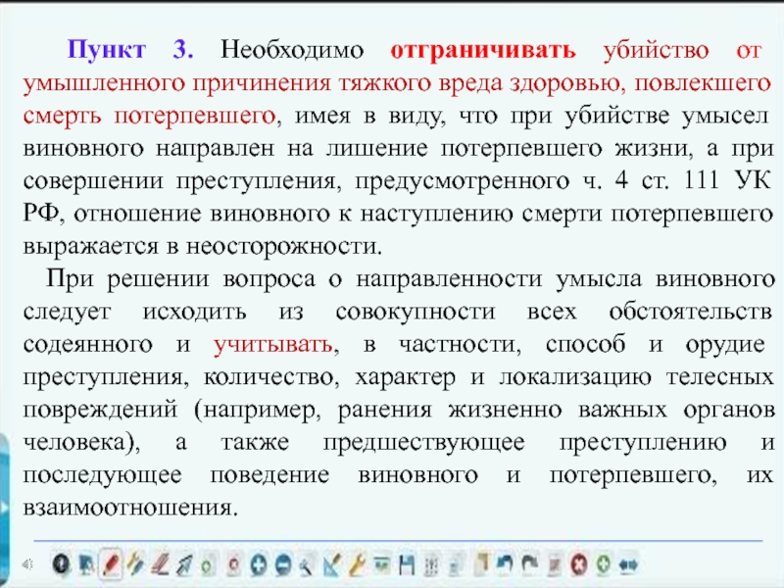Click the word 'взаимоотношения.'

(130, 508)
